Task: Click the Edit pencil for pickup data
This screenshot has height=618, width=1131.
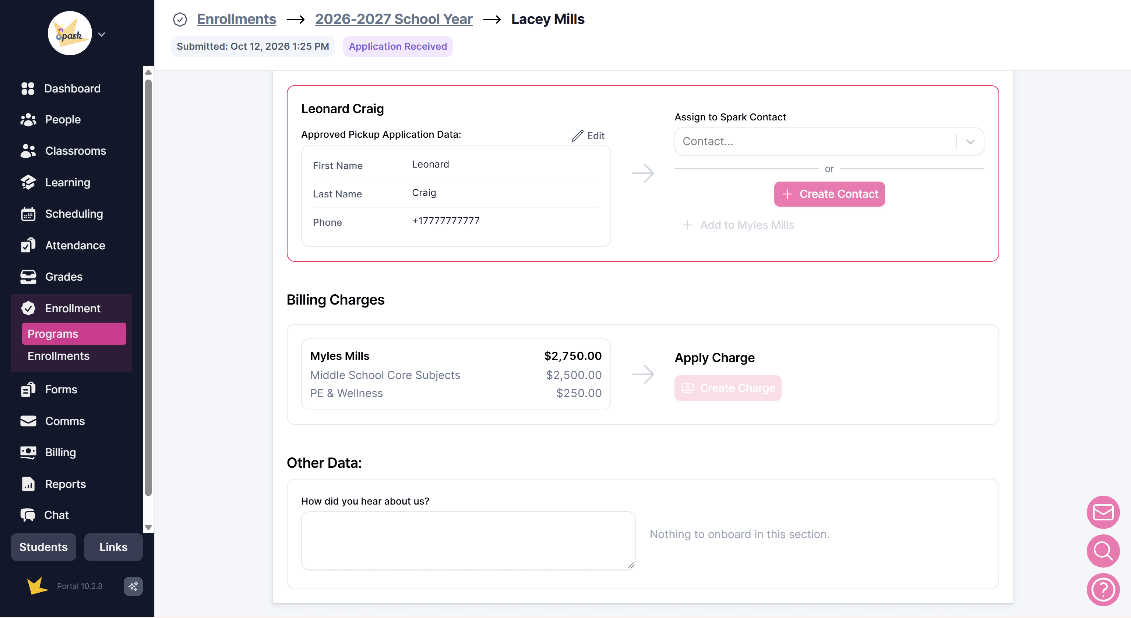Action: click(588, 136)
